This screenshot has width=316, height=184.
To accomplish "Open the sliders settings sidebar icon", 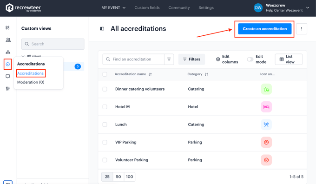I will pyautogui.click(x=7, y=89).
